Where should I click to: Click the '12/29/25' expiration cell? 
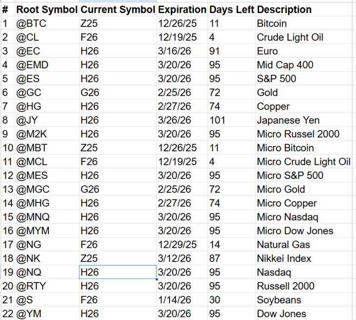point(182,245)
